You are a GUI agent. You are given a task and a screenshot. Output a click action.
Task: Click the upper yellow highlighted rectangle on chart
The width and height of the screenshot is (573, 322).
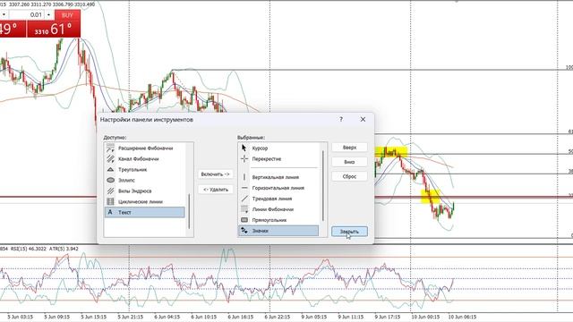[x=390, y=151]
